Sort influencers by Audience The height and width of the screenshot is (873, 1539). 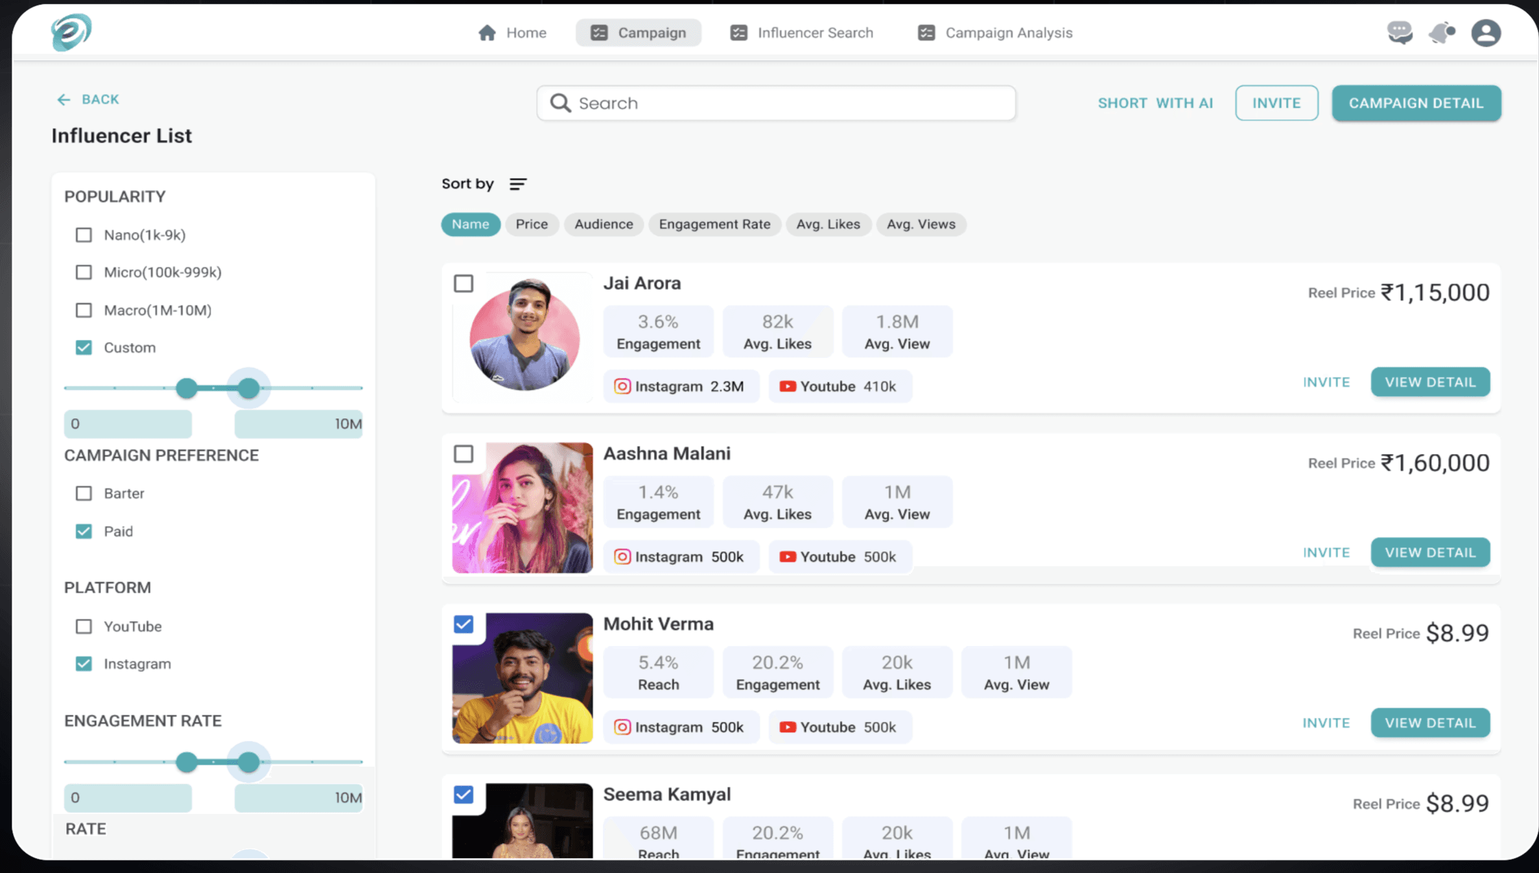click(604, 224)
